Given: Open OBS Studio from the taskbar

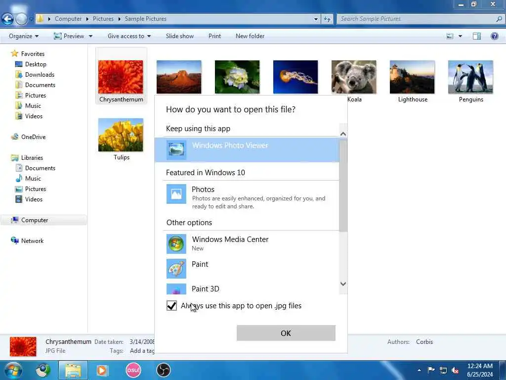Looking at the screenshot, I should 163,370.
